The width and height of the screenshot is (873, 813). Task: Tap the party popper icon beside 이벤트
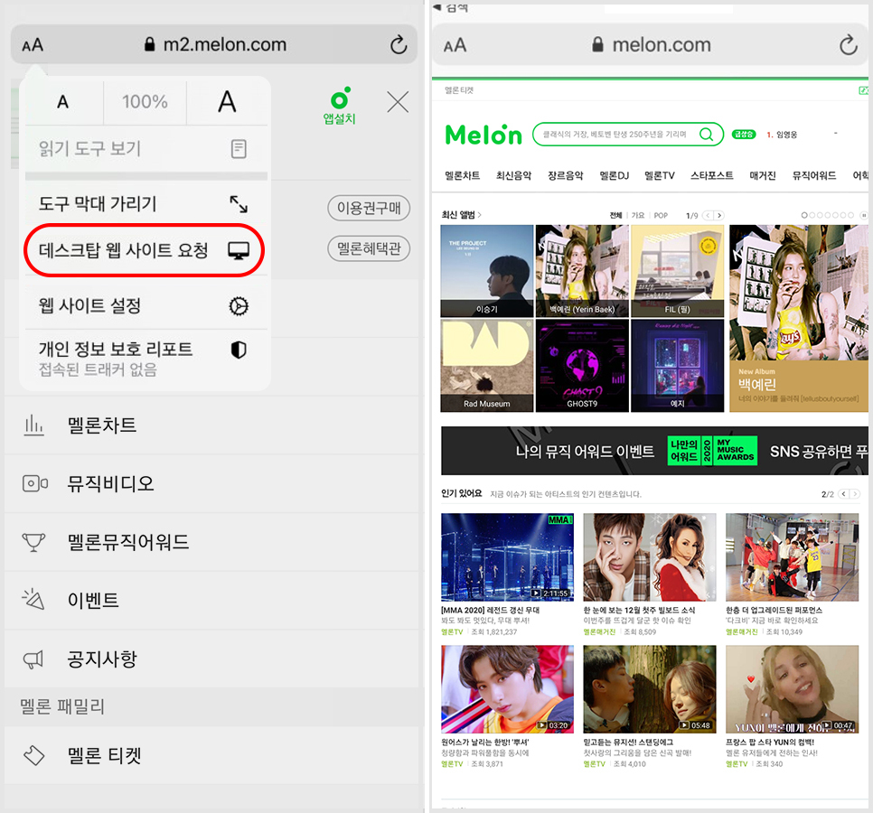click(x=33, y=599)
